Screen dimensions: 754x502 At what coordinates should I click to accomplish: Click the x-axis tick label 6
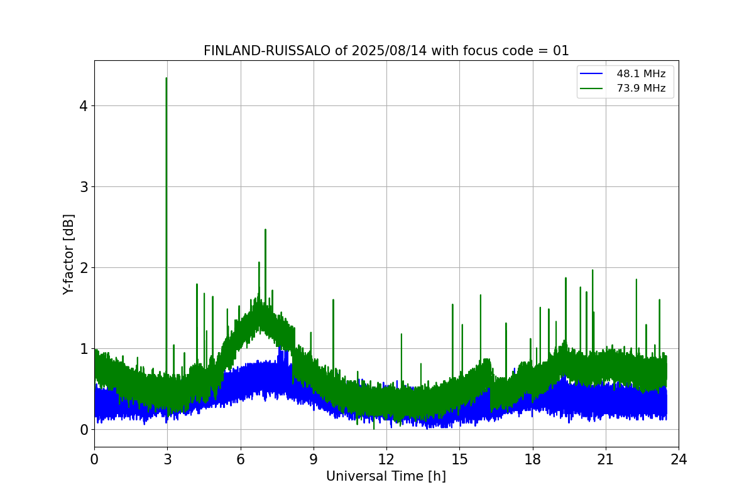tap(241, 459)
